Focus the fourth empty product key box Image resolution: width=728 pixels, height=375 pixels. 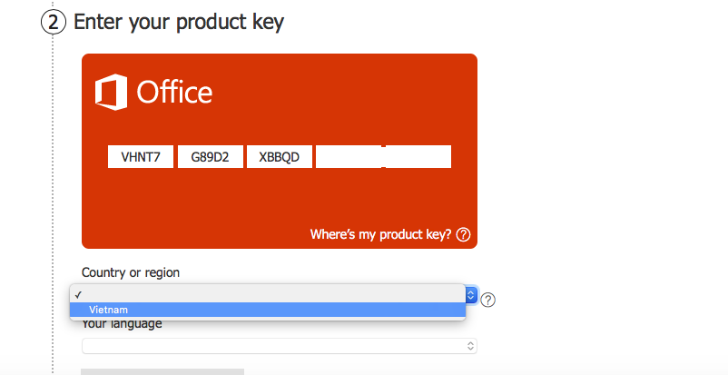(349, 156)
